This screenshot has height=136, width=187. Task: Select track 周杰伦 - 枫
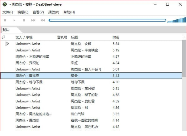79,108
